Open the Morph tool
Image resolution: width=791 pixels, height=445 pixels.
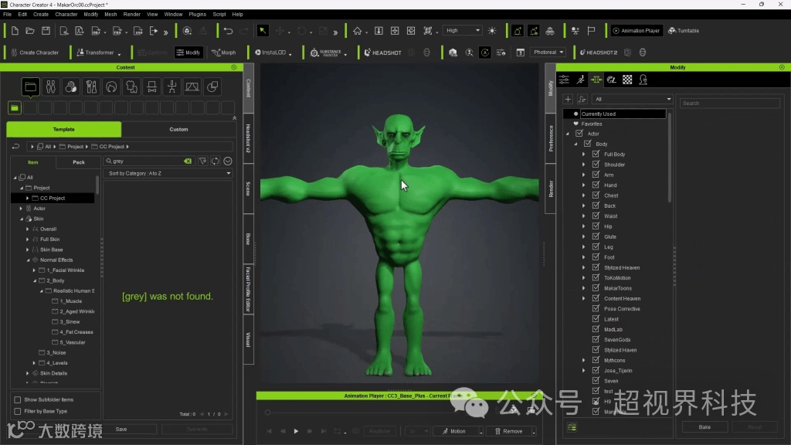[222, 53]
